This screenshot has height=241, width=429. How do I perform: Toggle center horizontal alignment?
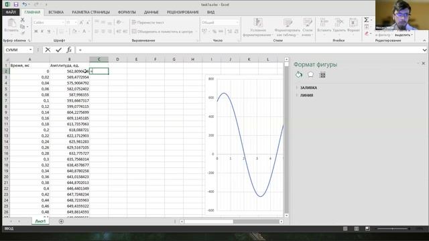pos(103,31)
